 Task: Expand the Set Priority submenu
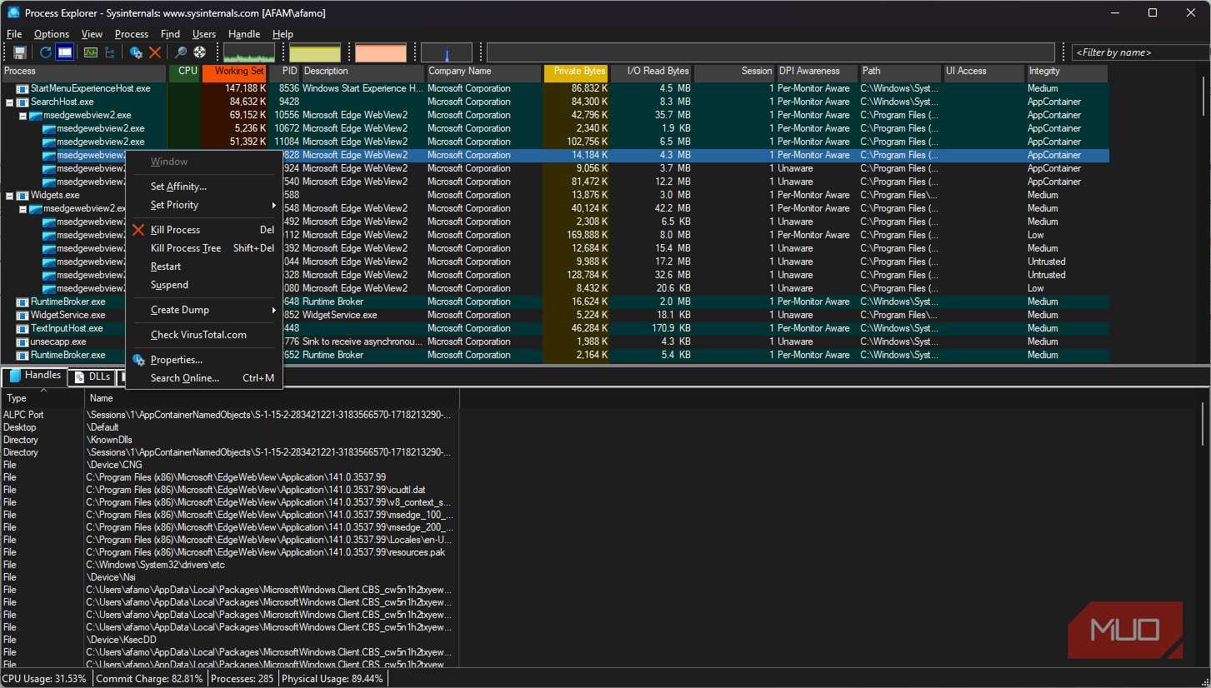(204, 205)
